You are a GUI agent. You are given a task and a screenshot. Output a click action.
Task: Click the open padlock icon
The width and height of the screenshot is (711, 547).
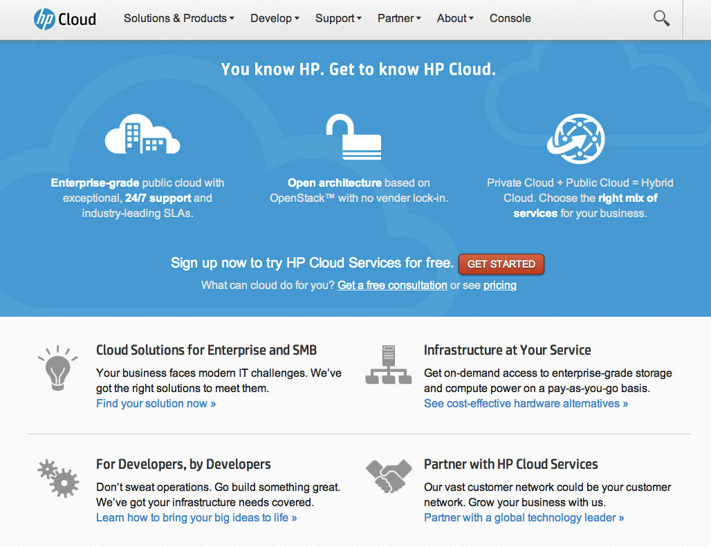[353, 137]
